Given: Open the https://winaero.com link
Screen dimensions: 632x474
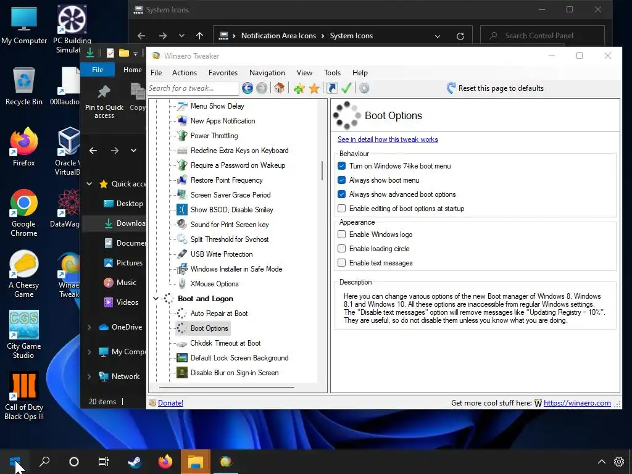Looking at the screenshot, I should [577, 402].
